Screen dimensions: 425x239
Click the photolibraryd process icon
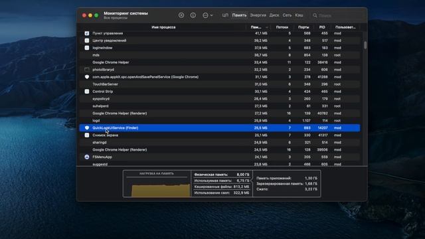click(87, 70)
